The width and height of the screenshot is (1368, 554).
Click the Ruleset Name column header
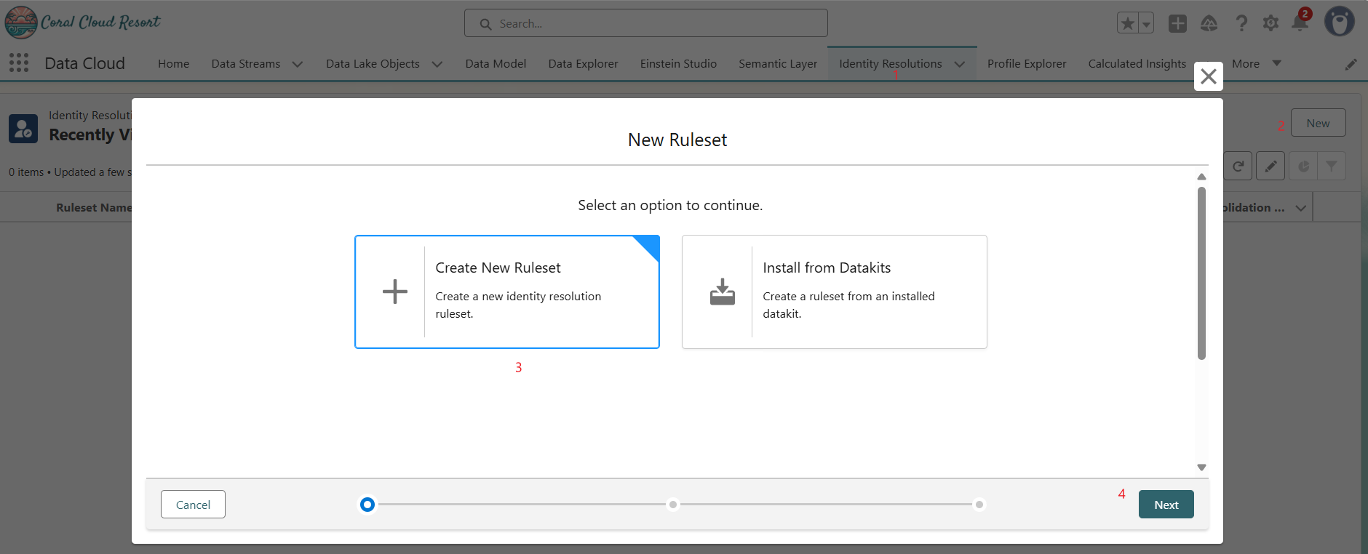[94, 208]
